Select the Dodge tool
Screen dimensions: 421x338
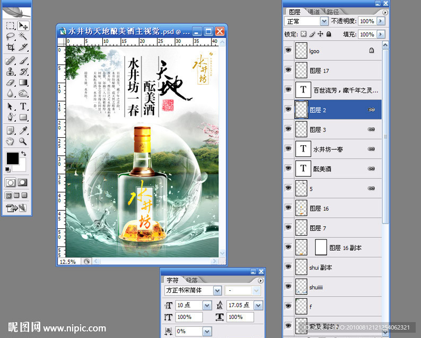tap(23, 93)
